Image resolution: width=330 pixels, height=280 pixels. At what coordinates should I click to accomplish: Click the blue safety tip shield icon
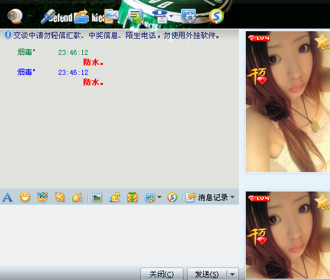(7, 35)
